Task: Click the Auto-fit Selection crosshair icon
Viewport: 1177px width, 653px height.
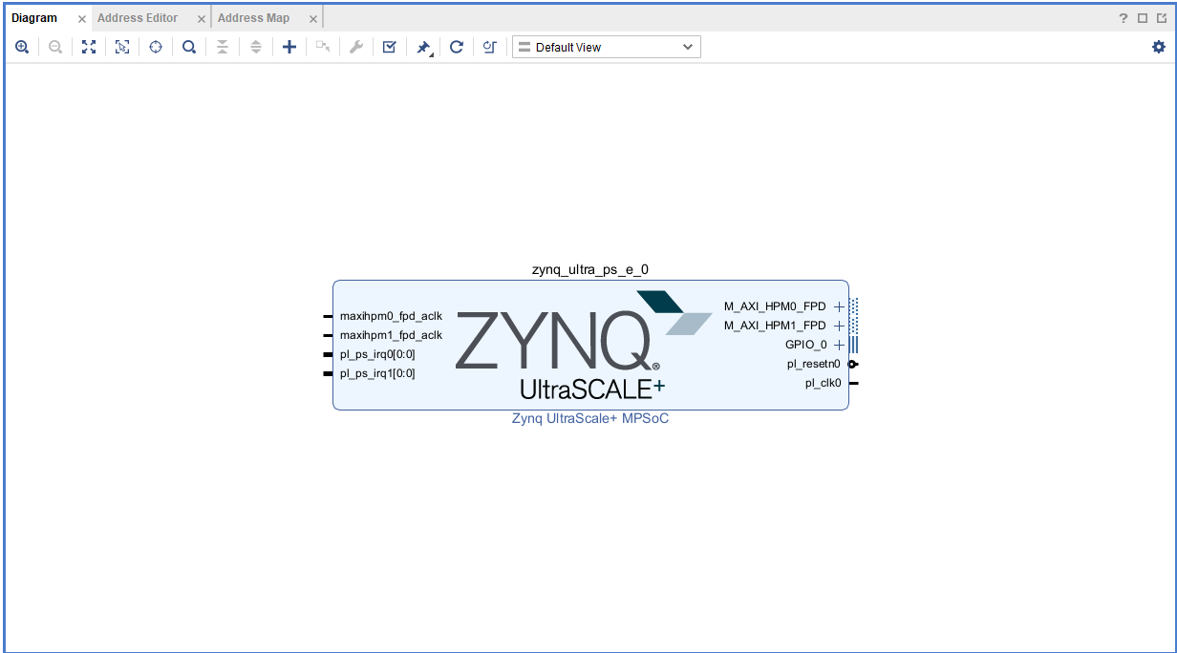Action: click(156, 47)
